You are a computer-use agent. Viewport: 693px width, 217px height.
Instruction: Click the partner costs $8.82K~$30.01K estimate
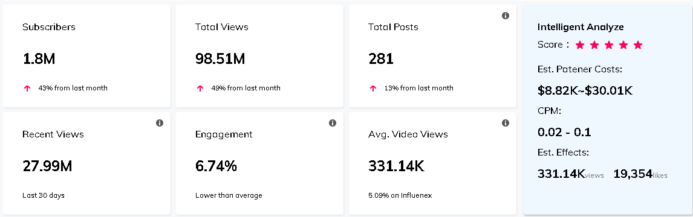(x=585, y=90)
